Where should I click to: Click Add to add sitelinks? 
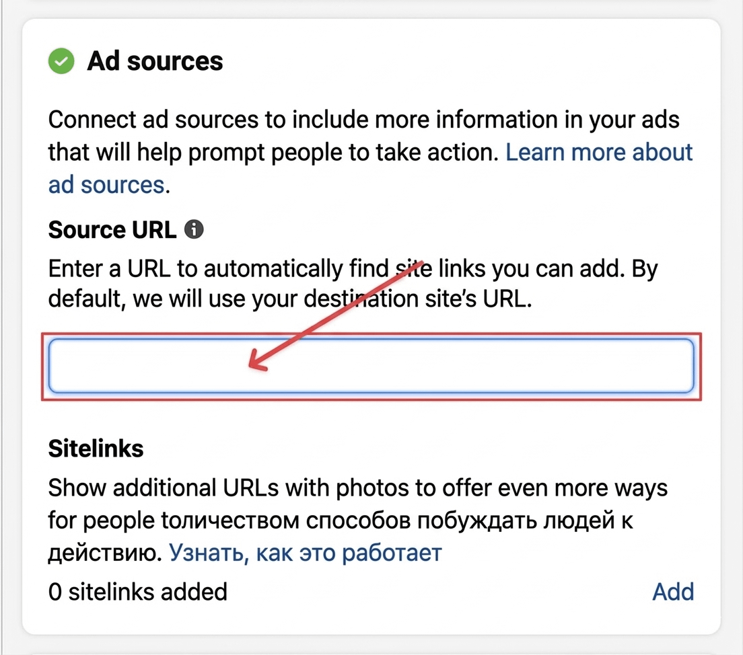click(673, 592)
